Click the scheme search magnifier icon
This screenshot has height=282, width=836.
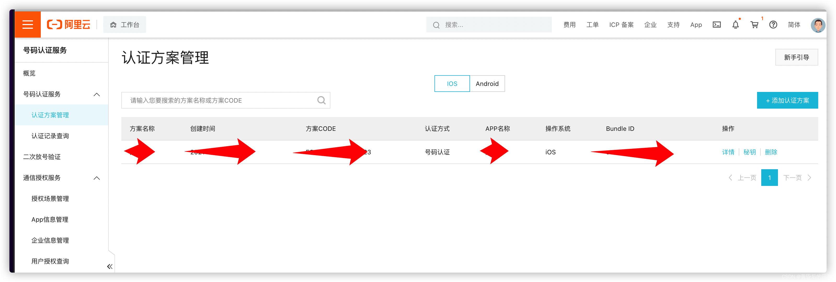pos(321,101)
